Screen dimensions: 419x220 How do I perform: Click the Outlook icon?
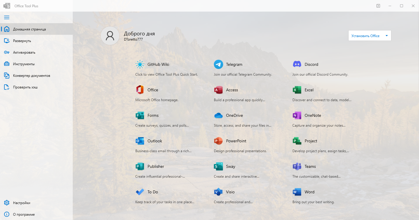[140, 141]
